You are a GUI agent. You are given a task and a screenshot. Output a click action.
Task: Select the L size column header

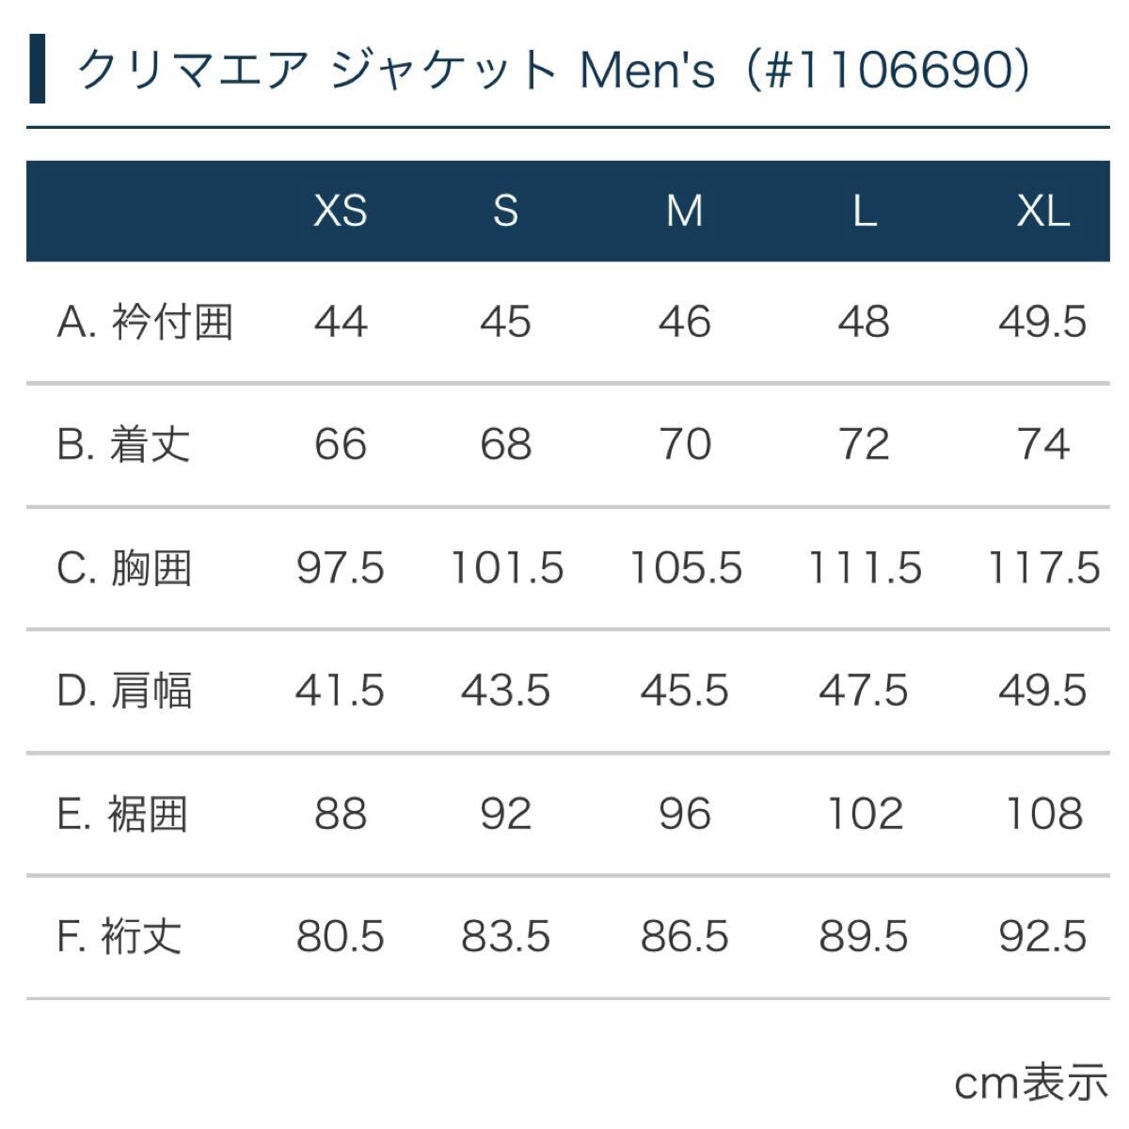click(x=864, y=212)
